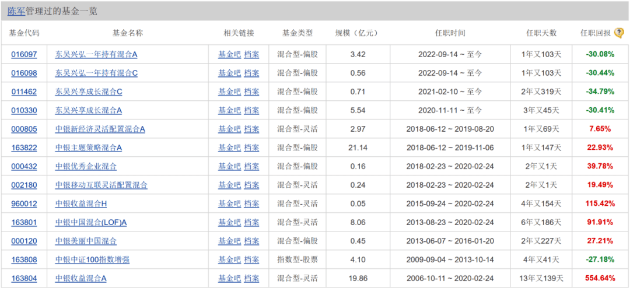
Task: Open 基金吧 link for 东吴兴享成长混合C
Action: 229,92
